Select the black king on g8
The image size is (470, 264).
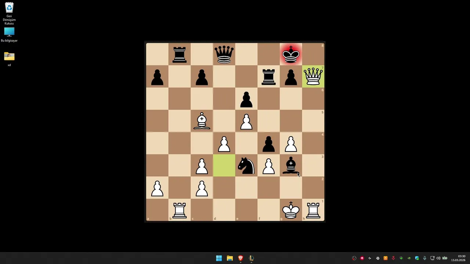[x=291, y=54]
